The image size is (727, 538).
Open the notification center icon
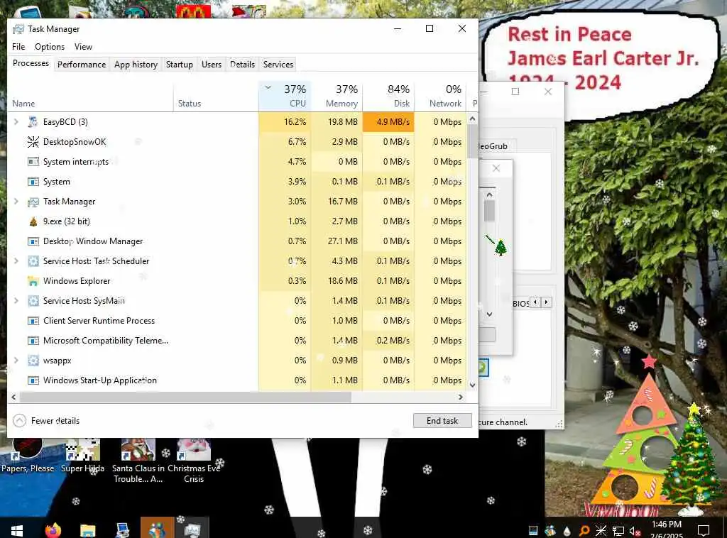click(704, 530)
